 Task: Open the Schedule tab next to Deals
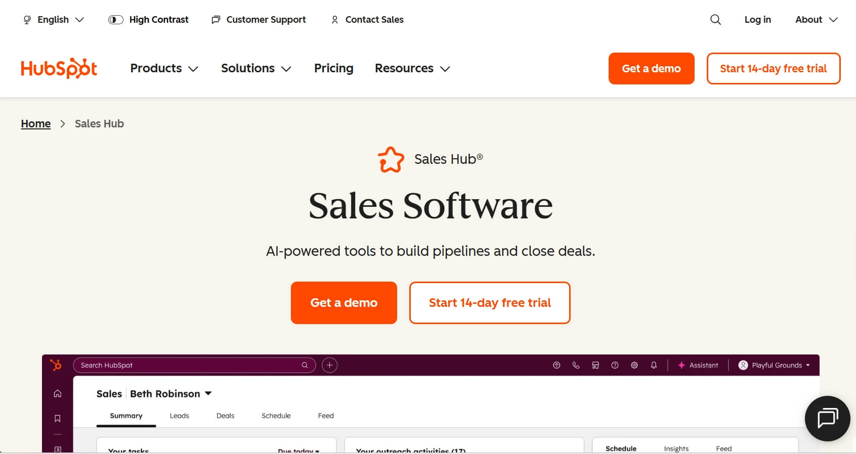click(276, 416)
